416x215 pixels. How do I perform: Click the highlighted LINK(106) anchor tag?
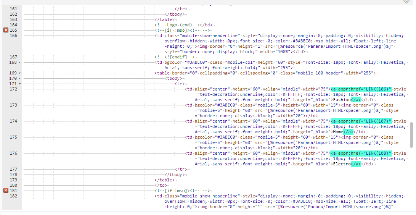pos(361,89)
